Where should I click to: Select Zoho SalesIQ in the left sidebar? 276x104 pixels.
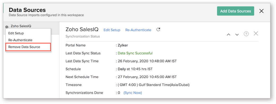coord(21,26)
